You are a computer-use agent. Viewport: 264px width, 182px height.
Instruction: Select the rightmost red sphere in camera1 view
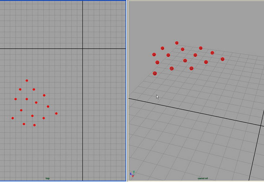[222, 59]
